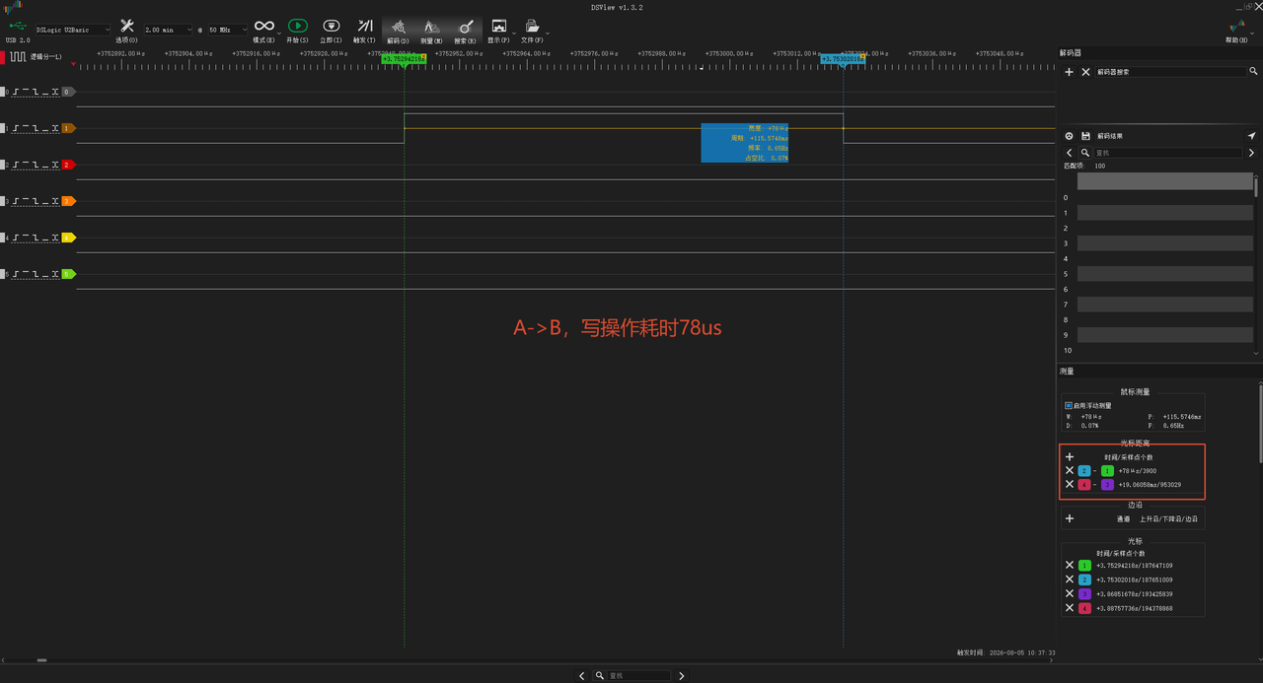1263x683 pixels.
Task: Open the 模式 (Mode) infinity icon
Action: click(263, 26)
